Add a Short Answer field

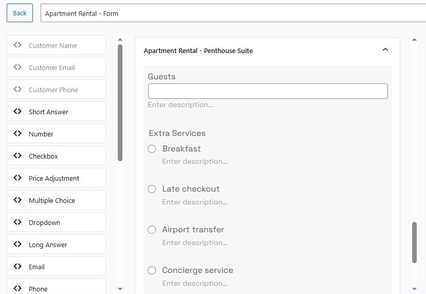[56, 112]
